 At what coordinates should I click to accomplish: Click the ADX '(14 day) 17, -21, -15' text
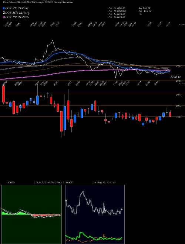[x=104, y=183]
